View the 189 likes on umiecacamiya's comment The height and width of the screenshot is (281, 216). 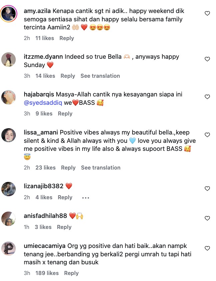47,273
